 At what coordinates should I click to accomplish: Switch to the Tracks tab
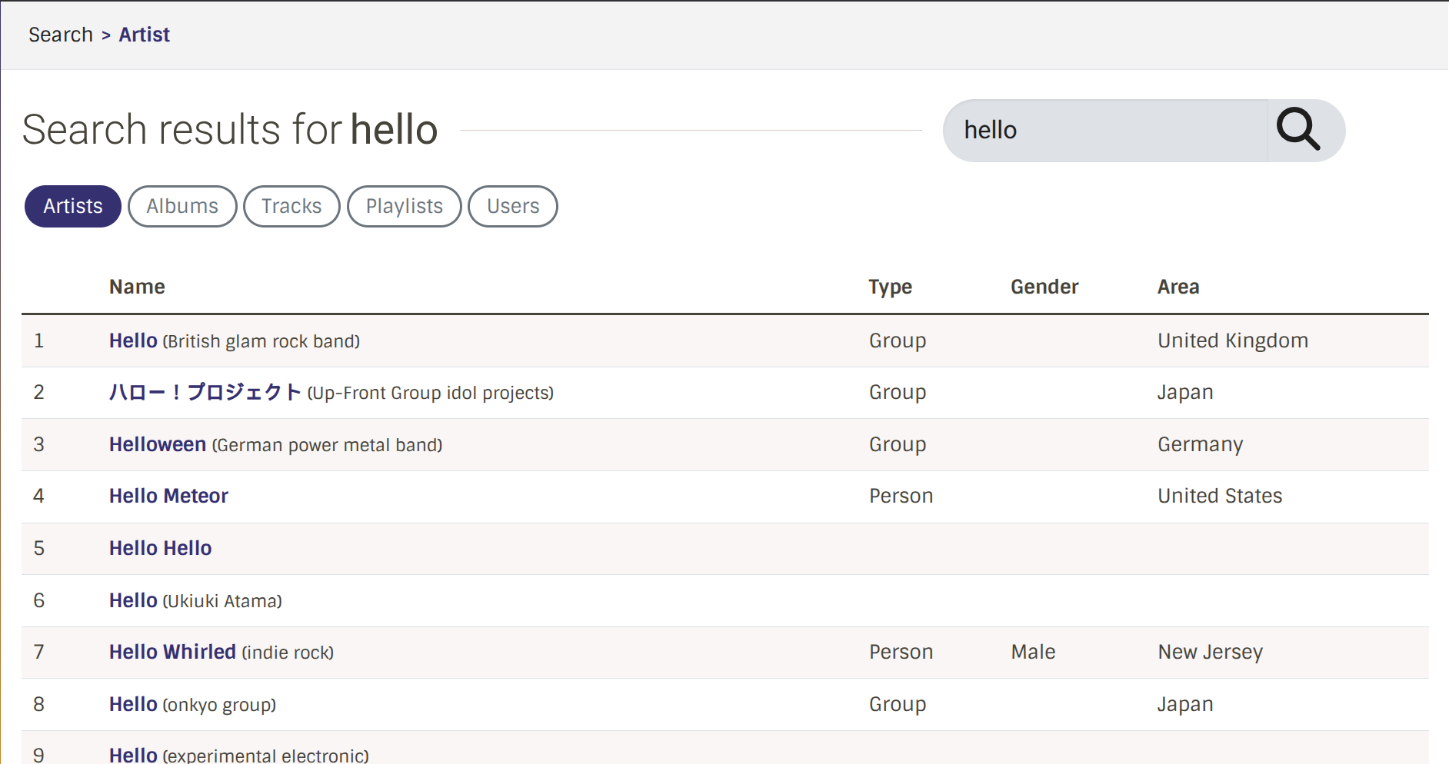291,206
